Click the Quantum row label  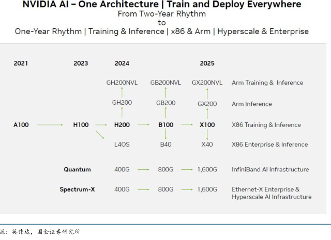click(77, 169)
